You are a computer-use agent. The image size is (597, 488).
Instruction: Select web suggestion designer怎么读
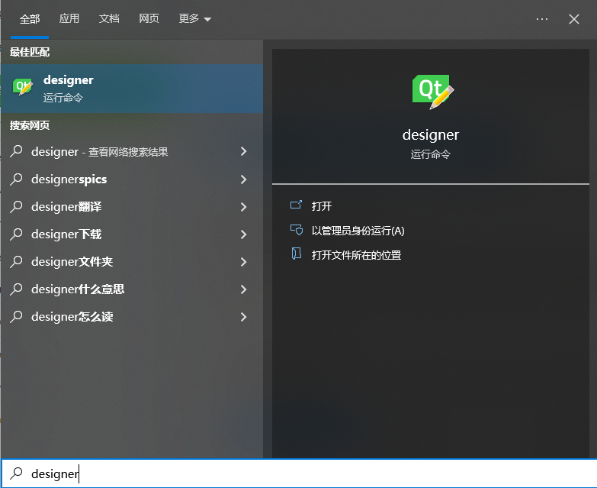tap(132, 316)
